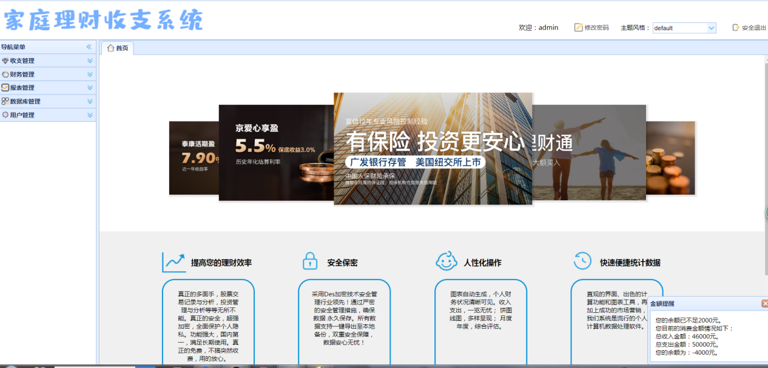Switch to the 首页 tab
Screen dimensions: 768x368
pos(117,48)
